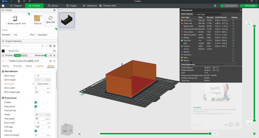Click the vertical layer slider top handle
Viewport: 259px width, 138px height.
click(254, 26)
